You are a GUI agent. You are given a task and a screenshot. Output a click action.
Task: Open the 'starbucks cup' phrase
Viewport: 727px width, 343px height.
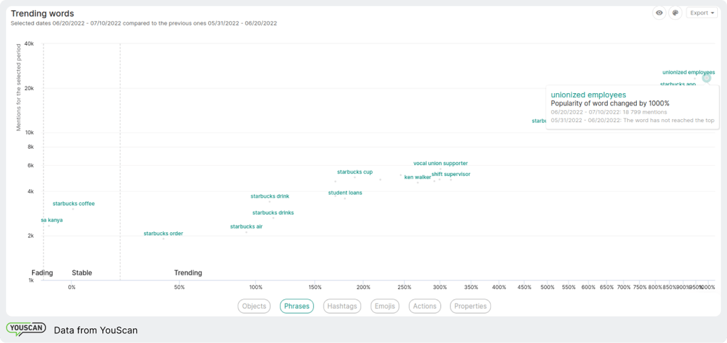coord(354,172)
